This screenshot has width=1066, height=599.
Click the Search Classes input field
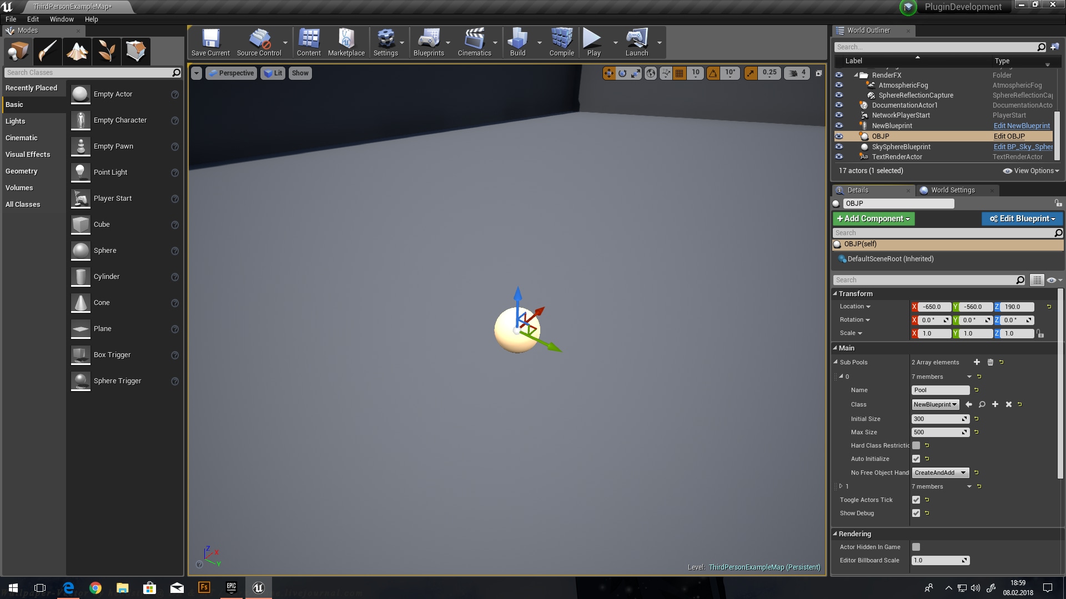[89, 73]
